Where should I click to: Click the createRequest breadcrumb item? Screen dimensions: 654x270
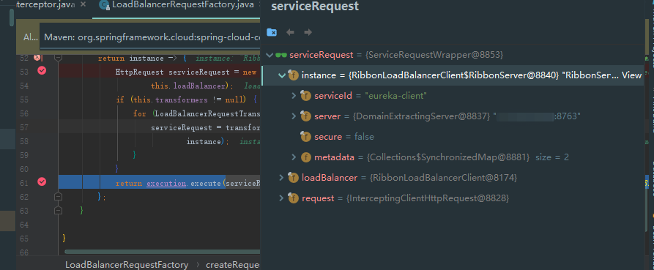233,265
